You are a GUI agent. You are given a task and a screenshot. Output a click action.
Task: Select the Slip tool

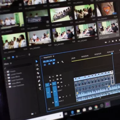pos(39,77)
